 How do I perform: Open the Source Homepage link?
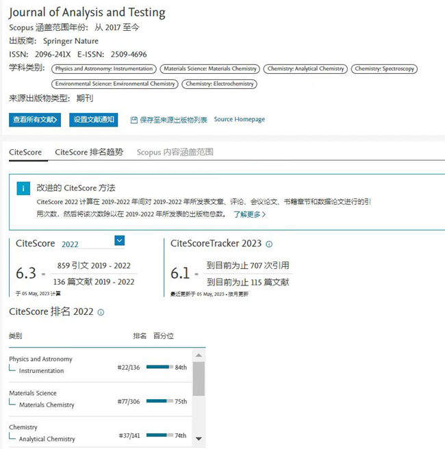click(239, 120)
